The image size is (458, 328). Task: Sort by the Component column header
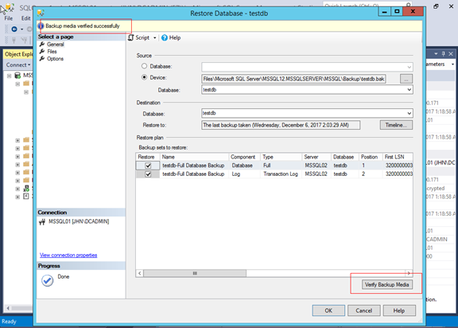[244, 157]
